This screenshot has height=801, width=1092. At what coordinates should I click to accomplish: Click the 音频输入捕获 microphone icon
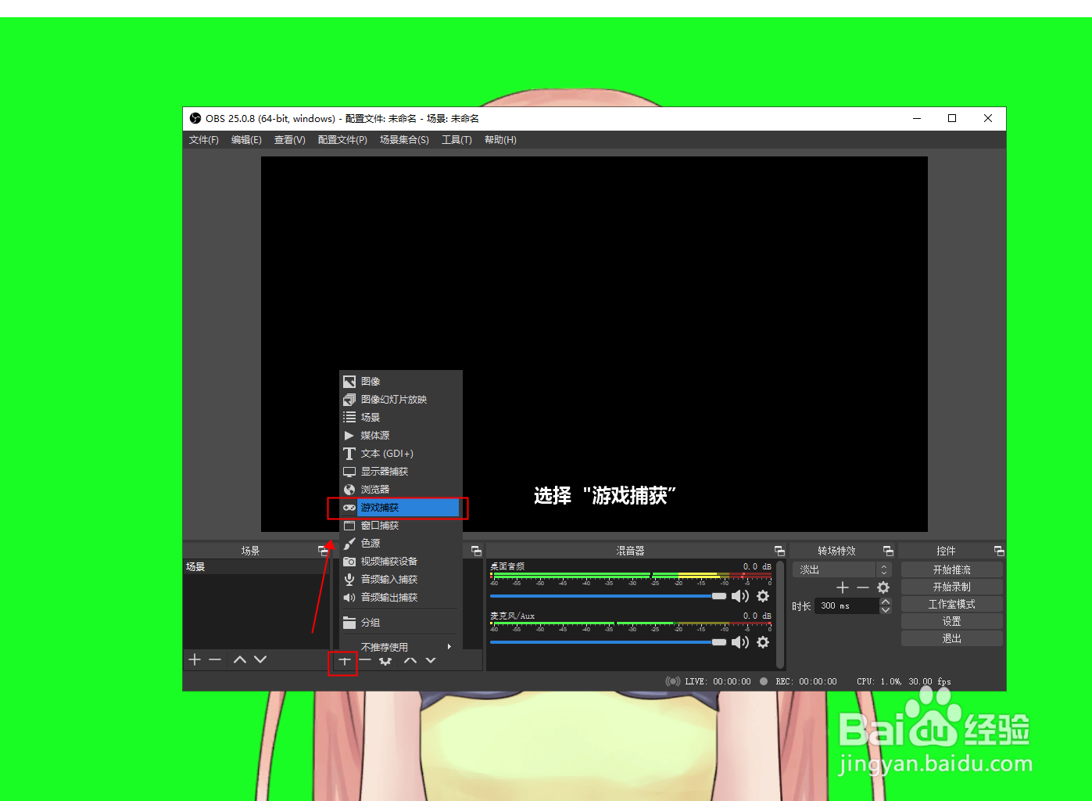tap(349, 580)
